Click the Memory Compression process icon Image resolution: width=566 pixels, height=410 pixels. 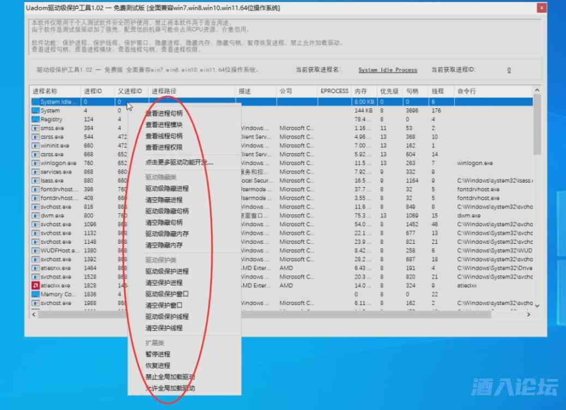click(x=35, y=294)
